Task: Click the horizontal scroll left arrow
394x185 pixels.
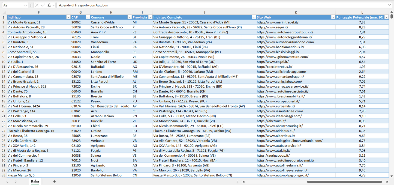Action: point(243,182)
